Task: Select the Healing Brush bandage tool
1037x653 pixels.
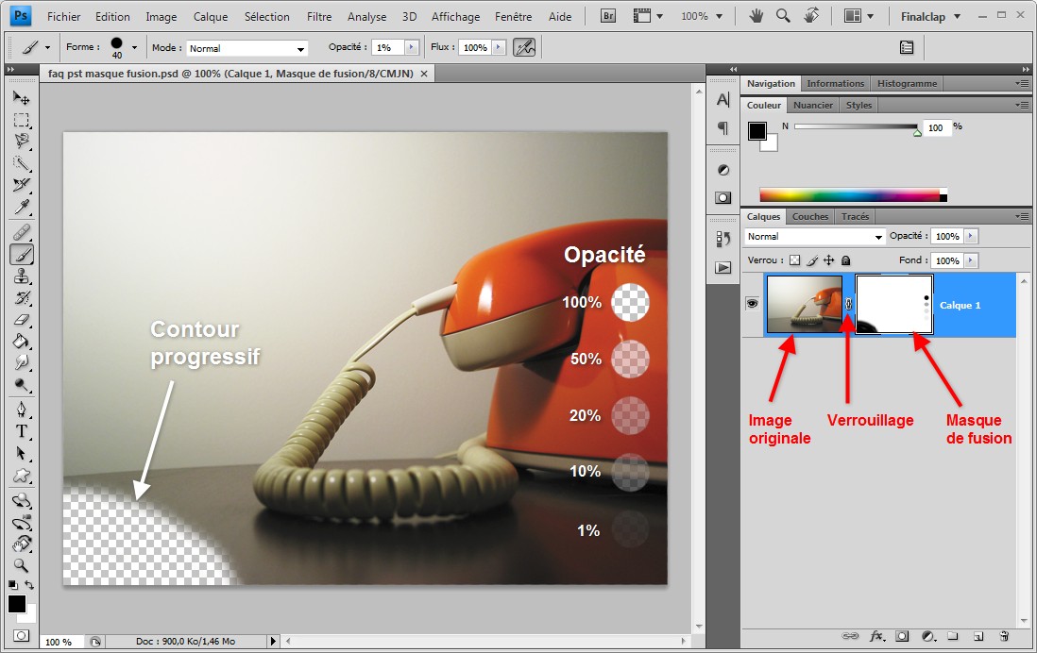Action: point(21,233)
